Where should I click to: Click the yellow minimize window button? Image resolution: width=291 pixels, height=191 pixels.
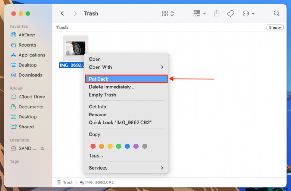[x=21, y=13]
